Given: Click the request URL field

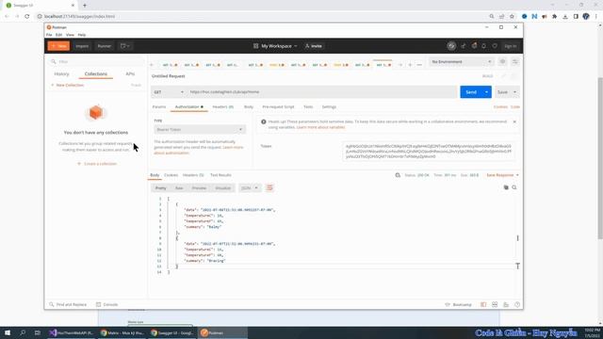Looking at the screenshot, I should tap(322, 92).
